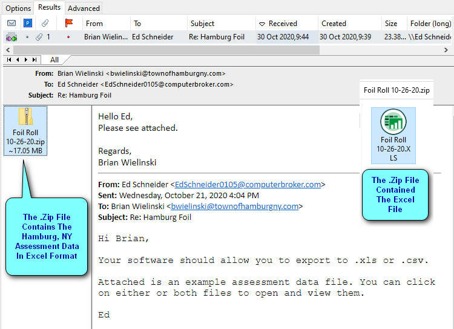This screenshot has width=454, height=329.
Task: Go to the first sheet tab arrow
Action: 9,60
